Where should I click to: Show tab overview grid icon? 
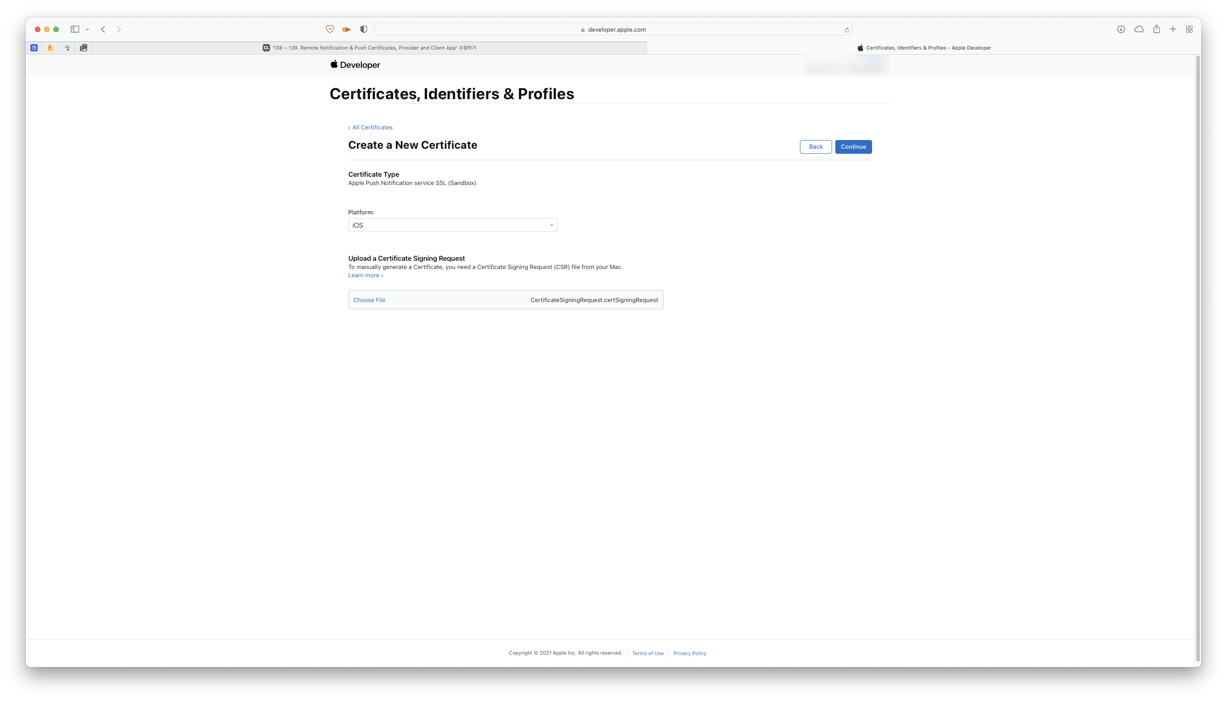point(1189,29)
